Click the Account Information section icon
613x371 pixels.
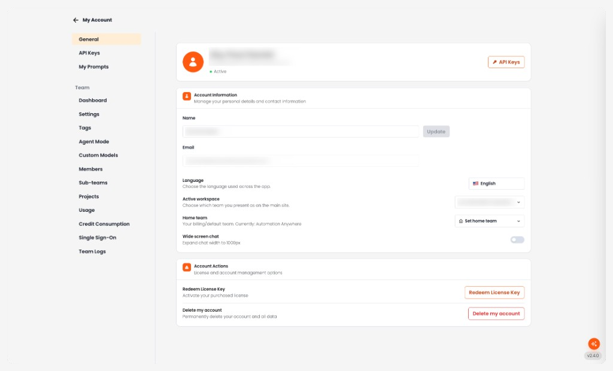[x=187, y=96]
